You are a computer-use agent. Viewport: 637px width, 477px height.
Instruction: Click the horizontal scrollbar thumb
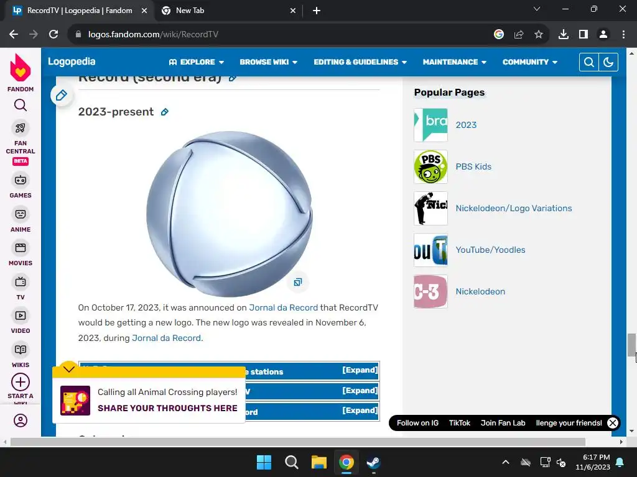[x=298, y=442]
